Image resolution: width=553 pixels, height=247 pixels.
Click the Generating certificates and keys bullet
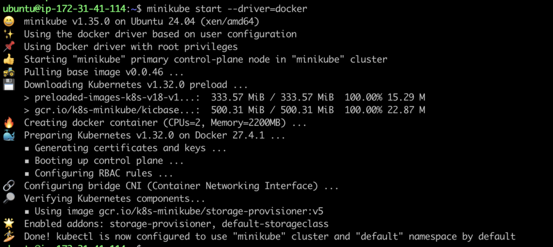pos(125,149)
